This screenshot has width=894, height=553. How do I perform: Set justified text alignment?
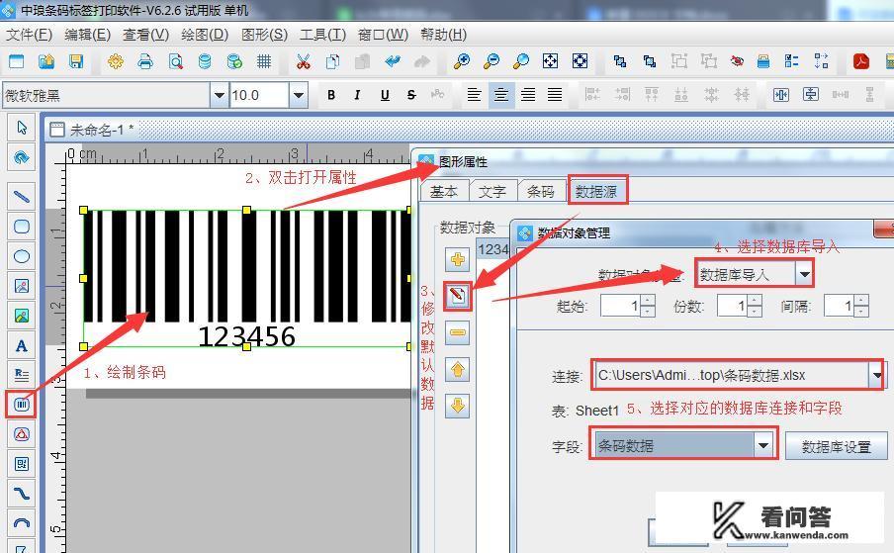coord(555,95)
